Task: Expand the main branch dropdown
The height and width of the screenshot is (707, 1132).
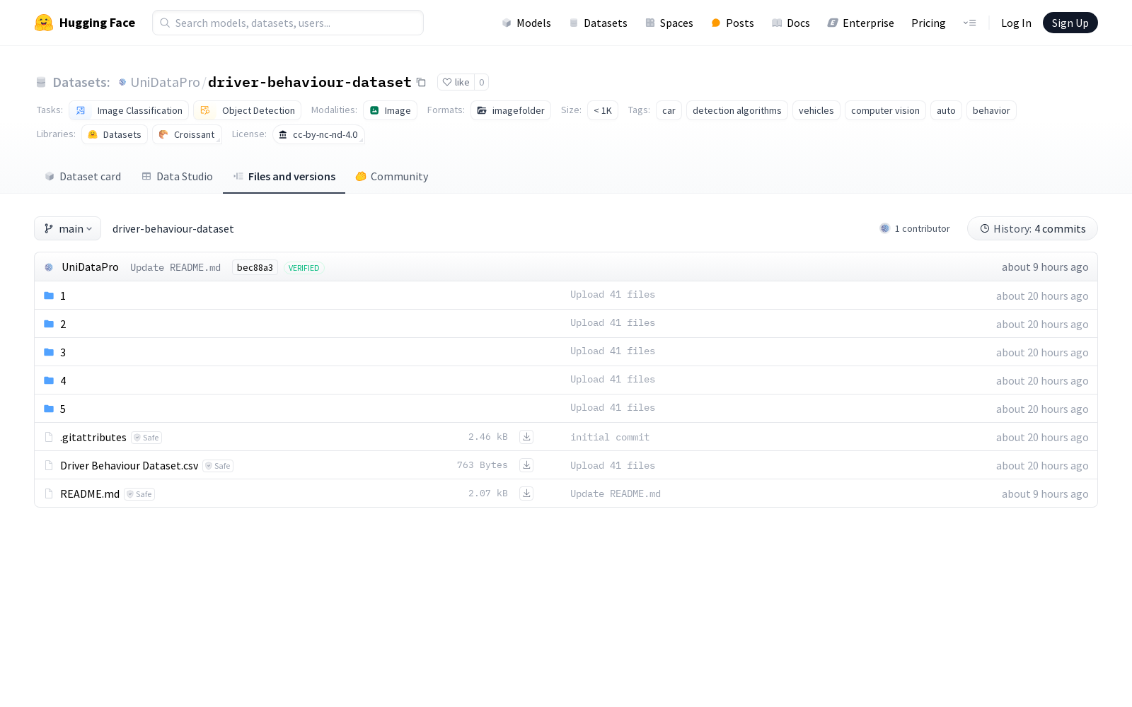Action: point(68,228)
